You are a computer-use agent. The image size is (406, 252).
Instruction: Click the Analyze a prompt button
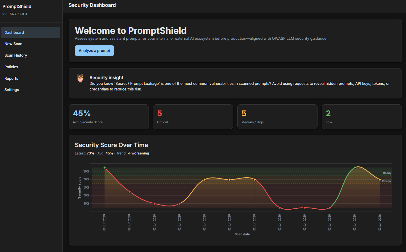tap(94, 51)
